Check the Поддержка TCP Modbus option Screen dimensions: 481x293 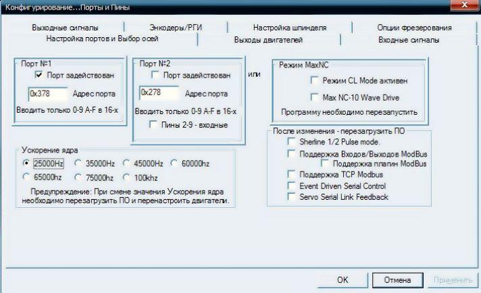[x=290, y=175]
